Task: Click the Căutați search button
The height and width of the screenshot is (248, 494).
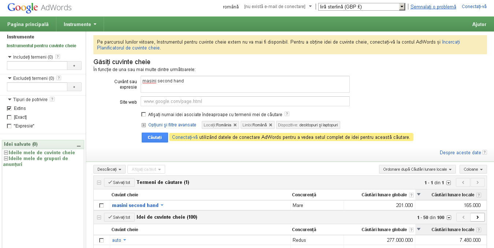Action: click(x=155, y=137)
